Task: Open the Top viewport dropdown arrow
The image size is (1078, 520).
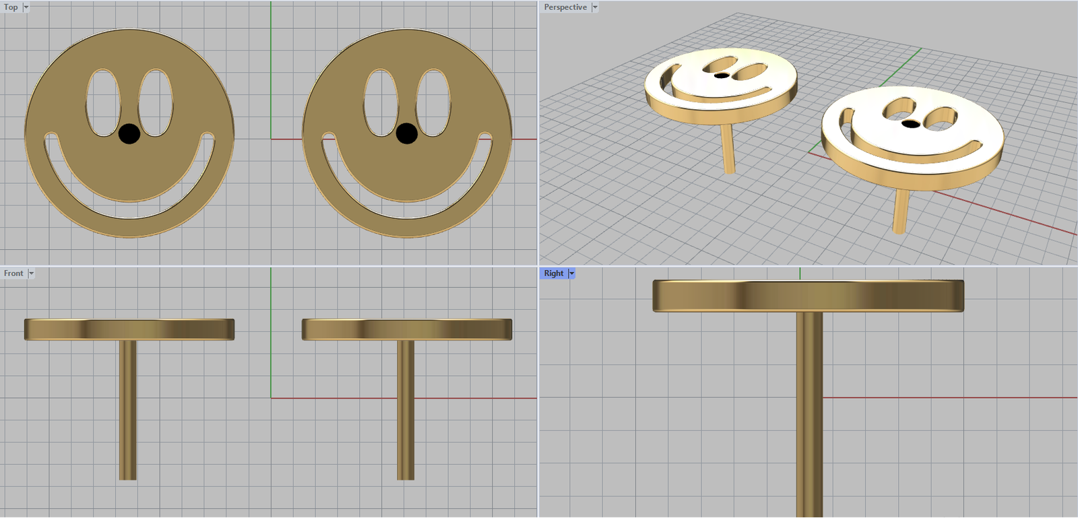Action: click(x=26, y=7)
